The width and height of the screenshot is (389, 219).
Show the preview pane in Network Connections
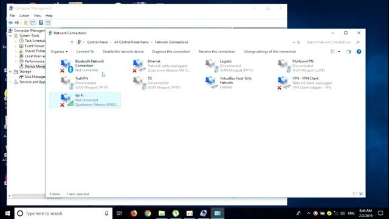[348, 52]
